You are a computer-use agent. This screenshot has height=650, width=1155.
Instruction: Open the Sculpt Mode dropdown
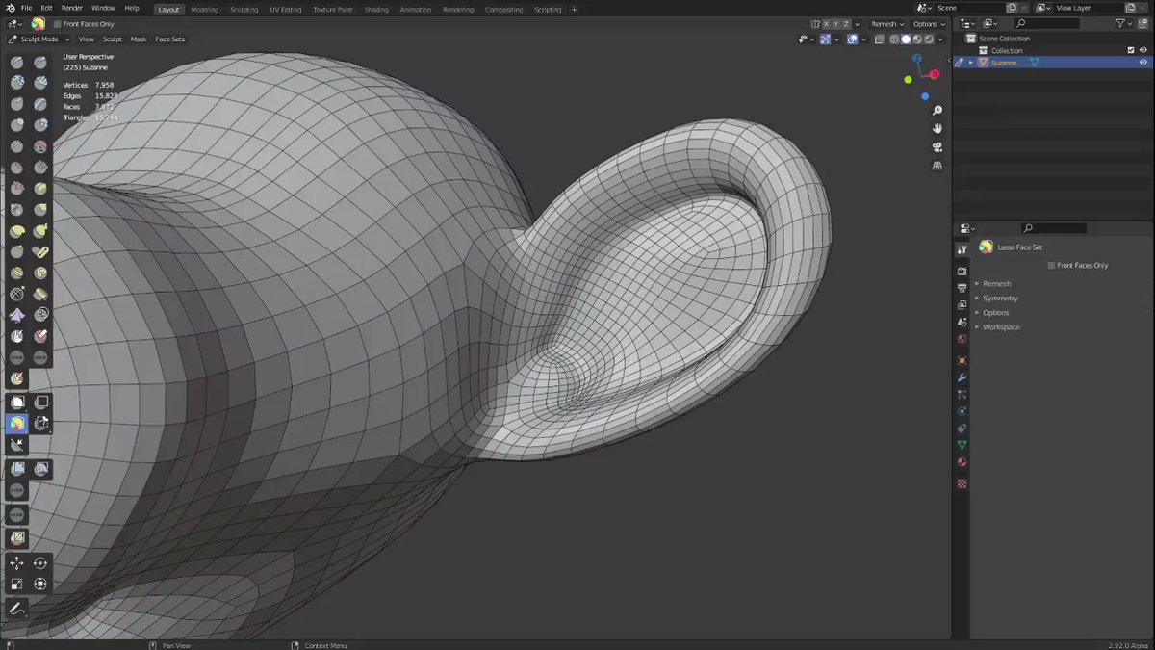click(39, 39)
